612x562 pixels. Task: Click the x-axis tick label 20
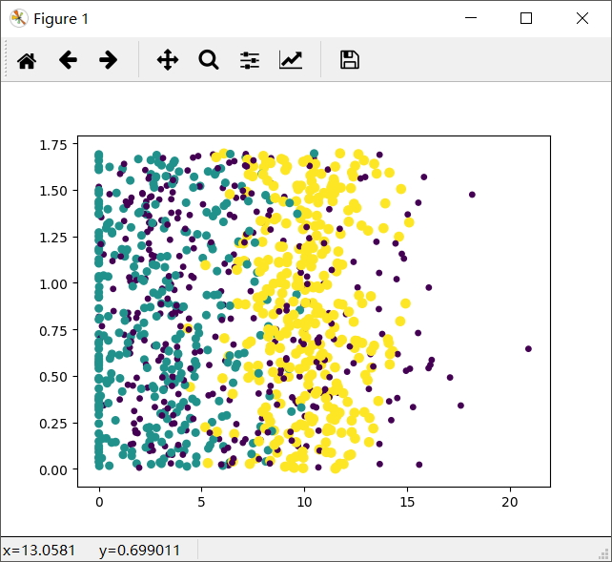tap(510, 502)
